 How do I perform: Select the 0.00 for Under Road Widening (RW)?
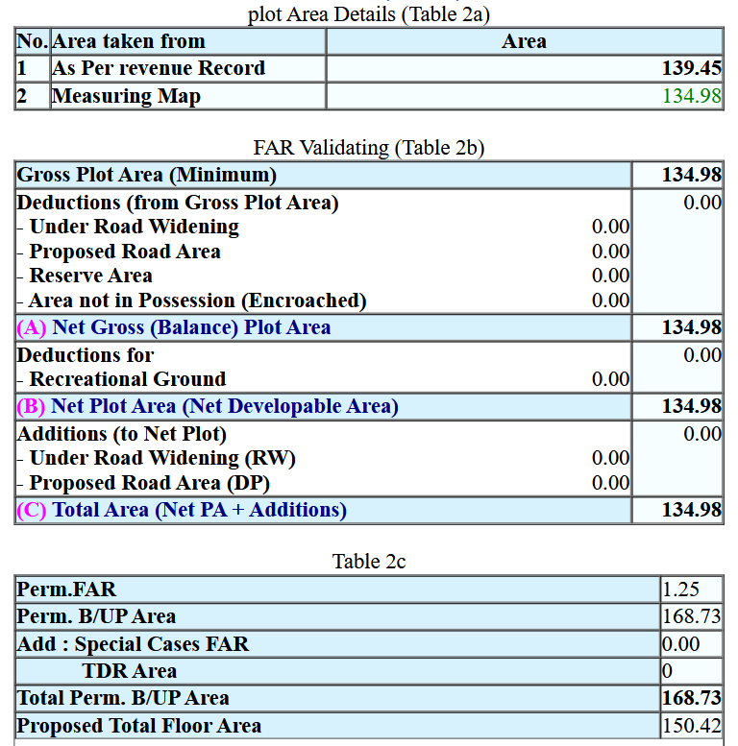click(x=610, y=458)
